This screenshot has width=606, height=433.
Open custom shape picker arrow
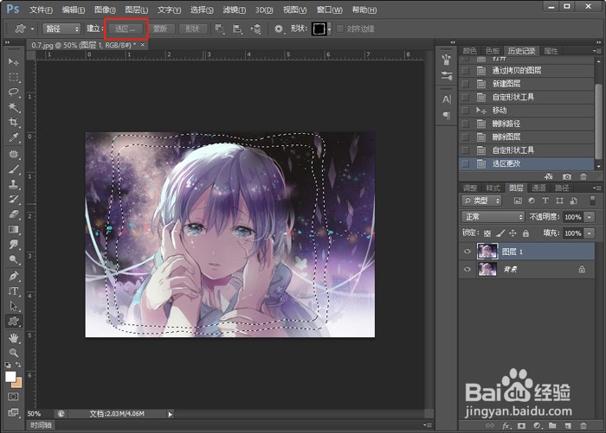329,29
